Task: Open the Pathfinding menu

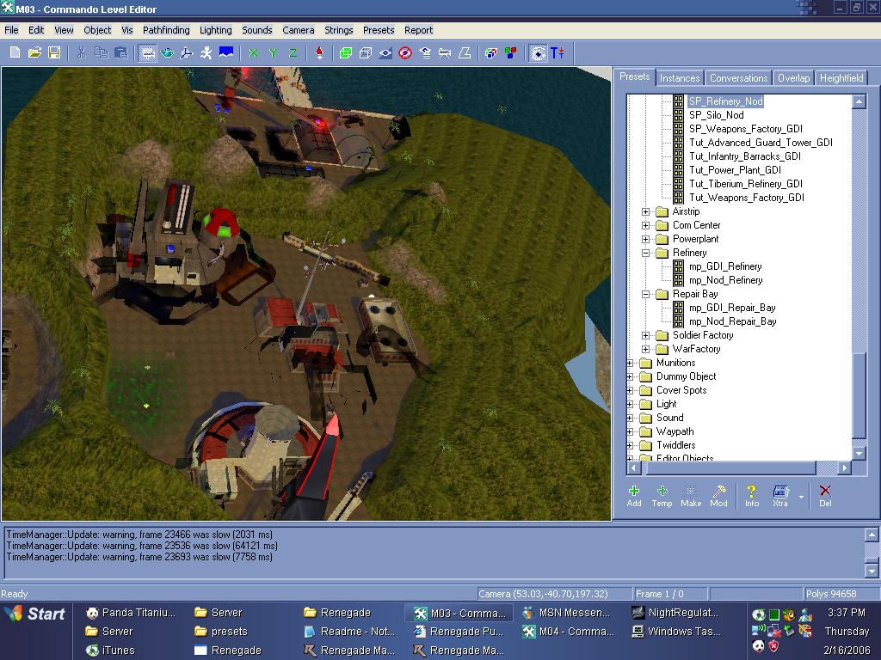Action: pyautogui.click(x=166, y=30)
